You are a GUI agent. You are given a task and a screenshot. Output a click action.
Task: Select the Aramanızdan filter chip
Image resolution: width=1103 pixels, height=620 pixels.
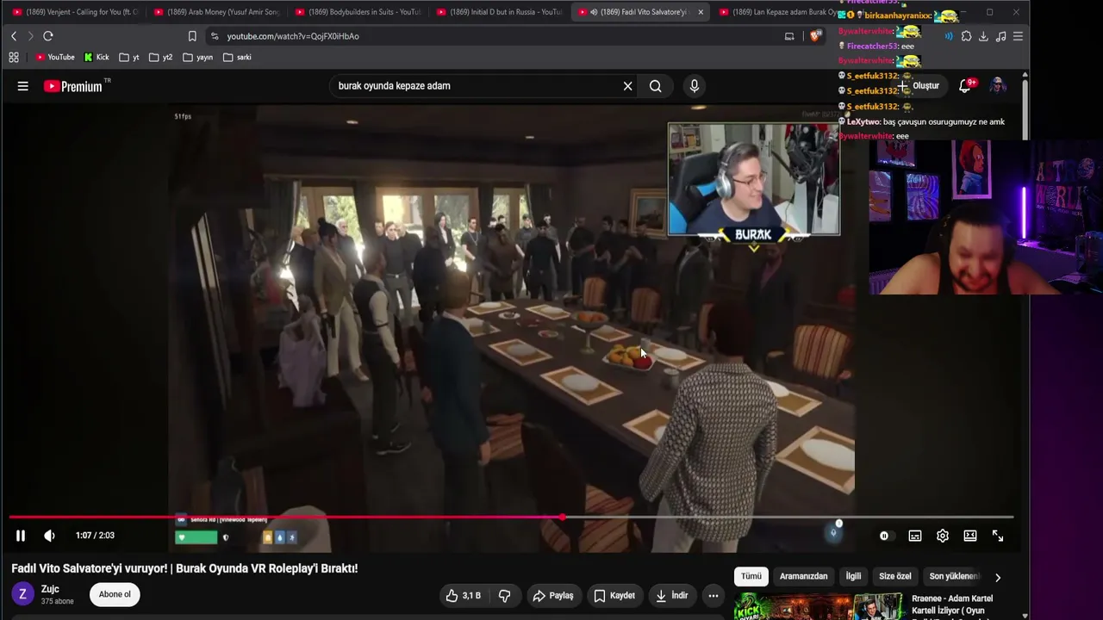coord(803,576)
